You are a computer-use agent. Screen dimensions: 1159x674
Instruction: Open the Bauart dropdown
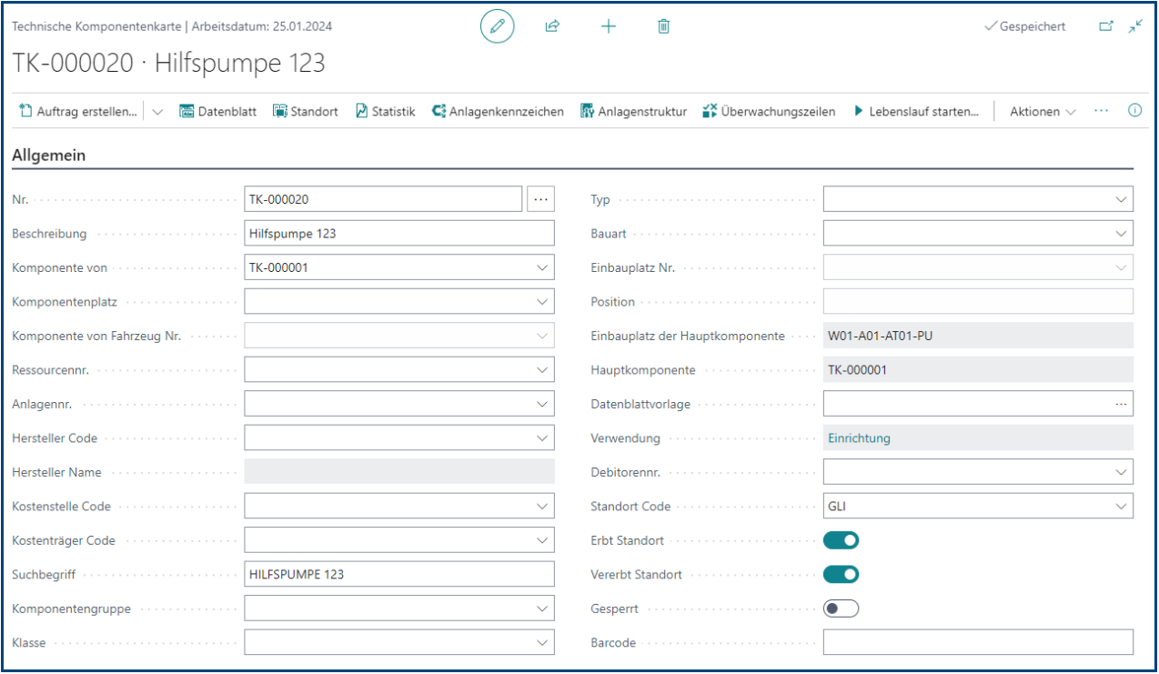[x=1121, y=233]
